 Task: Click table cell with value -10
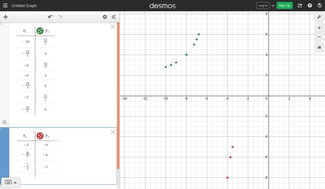[x=26, y=42]
